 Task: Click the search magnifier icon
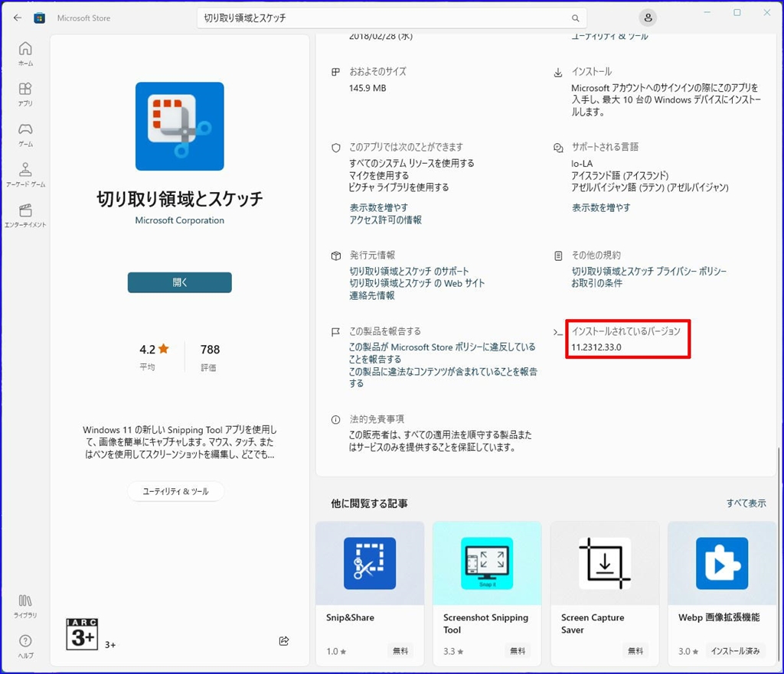(x=576, y=18)
